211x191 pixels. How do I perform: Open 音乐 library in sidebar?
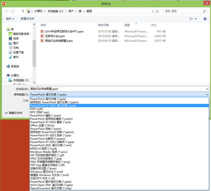(x=14, y=57)
